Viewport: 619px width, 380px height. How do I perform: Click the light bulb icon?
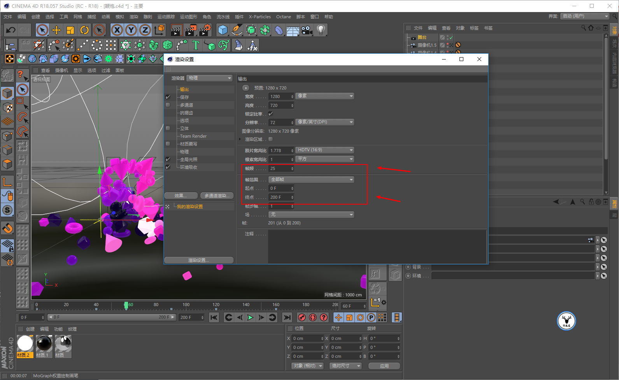tap(321, 30)
